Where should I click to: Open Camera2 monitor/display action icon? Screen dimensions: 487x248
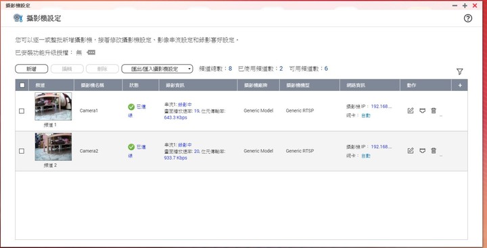(422, 151)
